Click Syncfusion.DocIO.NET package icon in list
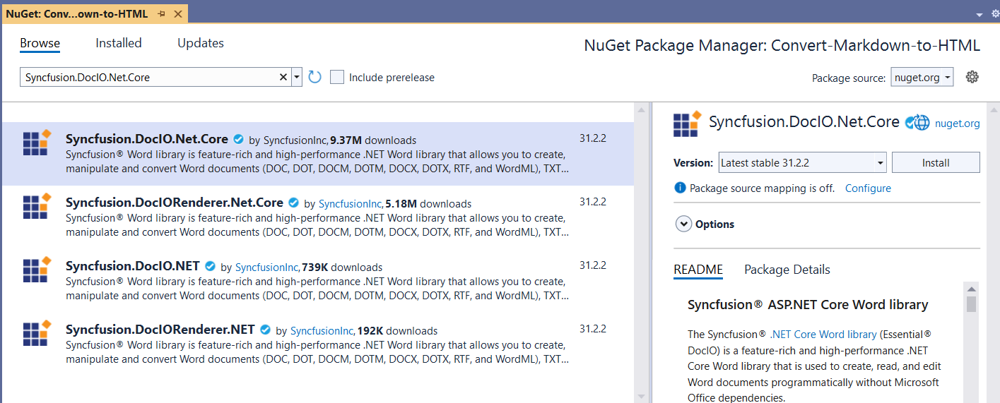The width and height of the screenshot is (1000, 403). pos(37,270)
